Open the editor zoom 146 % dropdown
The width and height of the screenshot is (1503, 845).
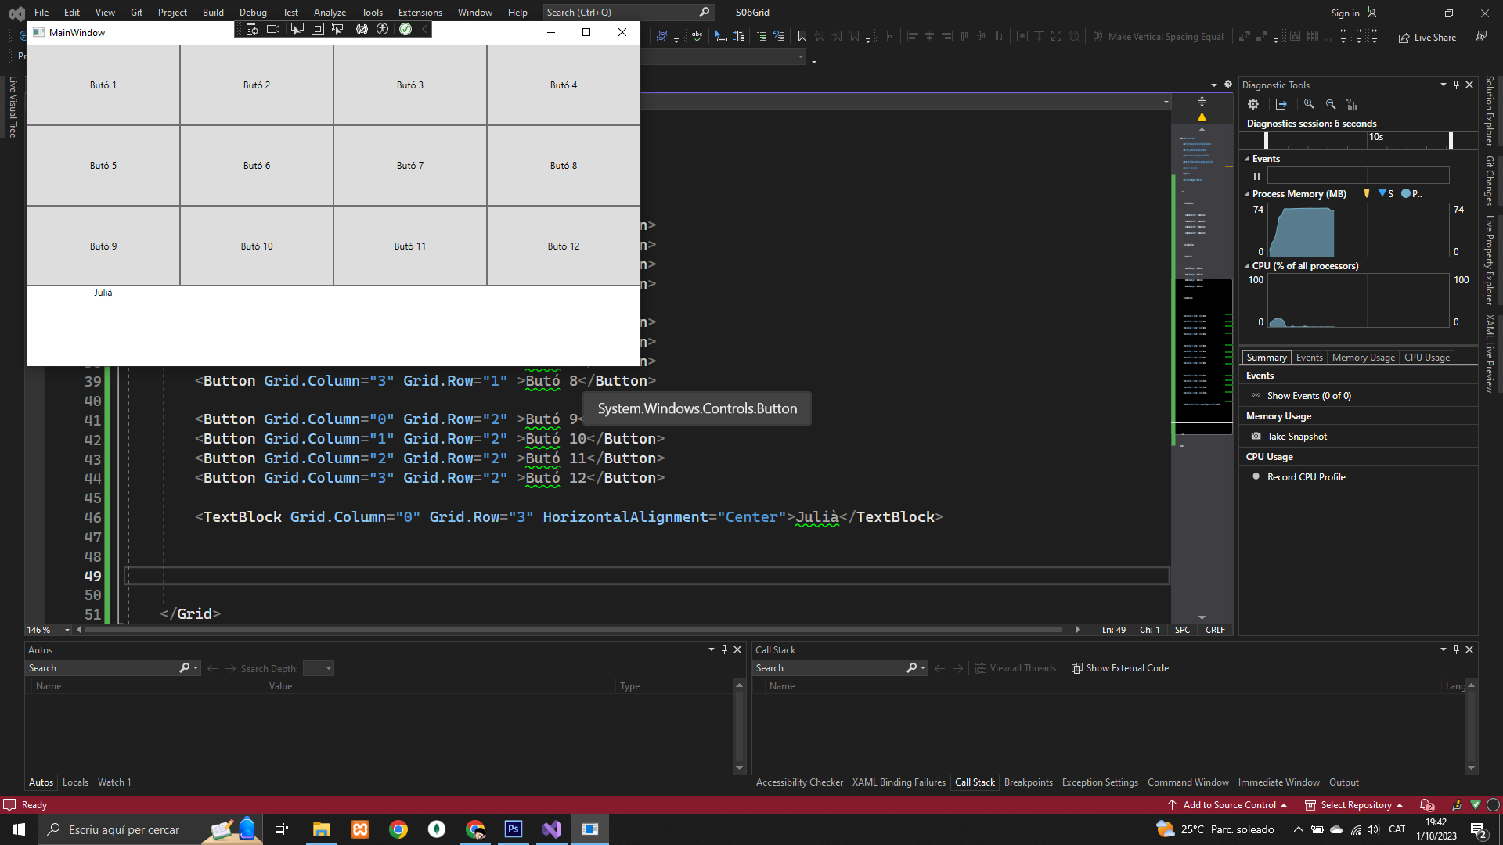tap(67, 630)
